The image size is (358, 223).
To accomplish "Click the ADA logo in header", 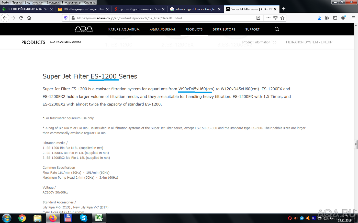I will pos(84,29).
